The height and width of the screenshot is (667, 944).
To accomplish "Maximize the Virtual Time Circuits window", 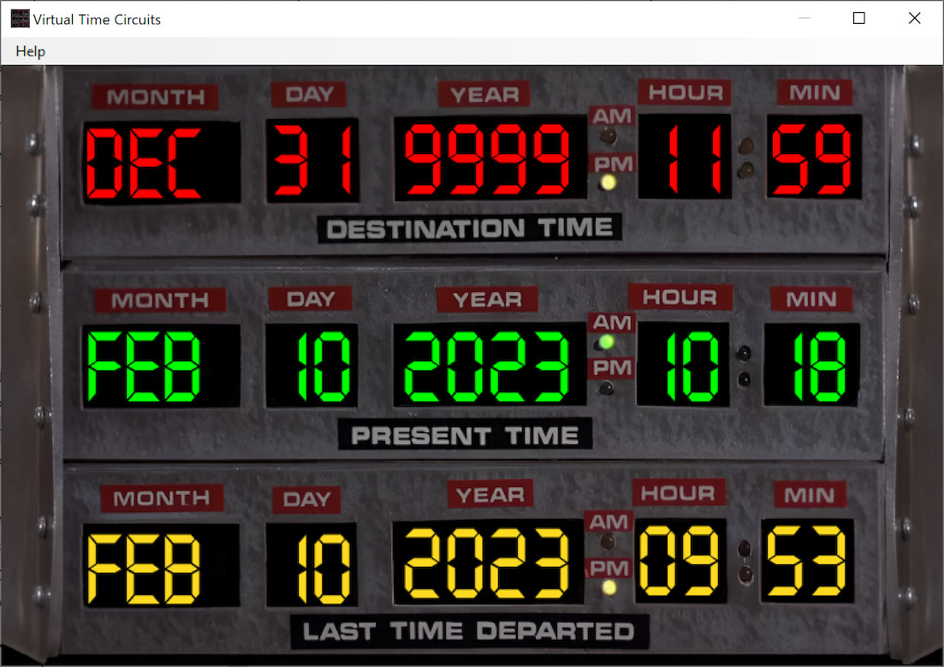I will [859, 19].
